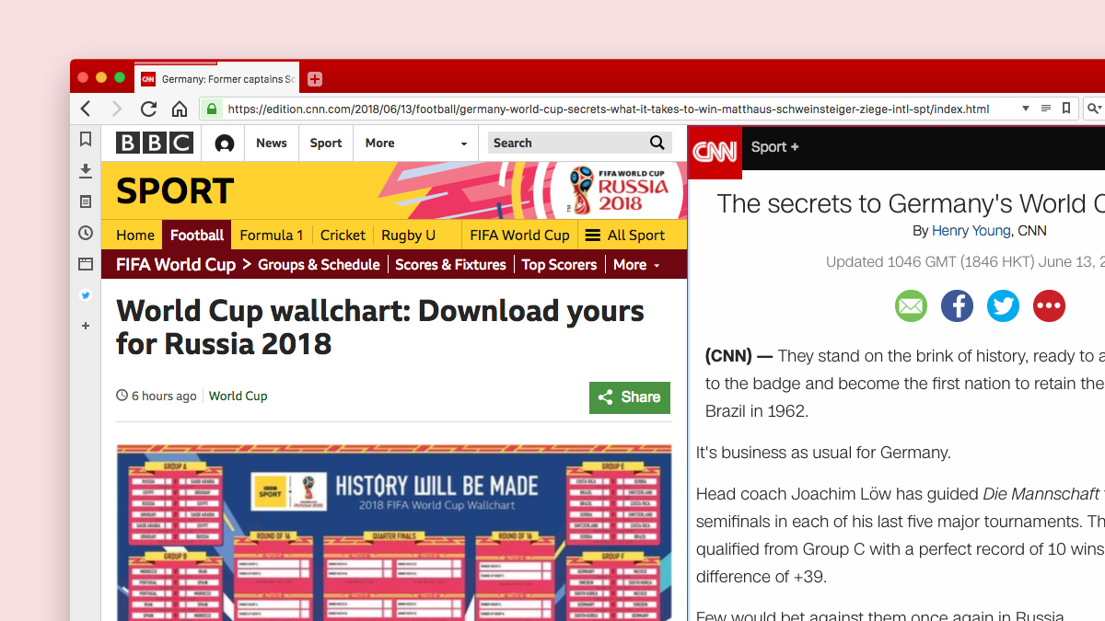Viewport: 1105px width, 621px height.
Task: Click the green Share button
Action: (630, 397)
